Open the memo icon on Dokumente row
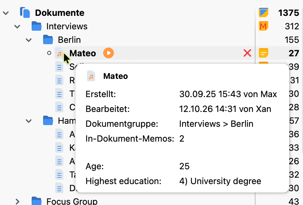Screen dimensions: 303x205 tap(264, 12)
